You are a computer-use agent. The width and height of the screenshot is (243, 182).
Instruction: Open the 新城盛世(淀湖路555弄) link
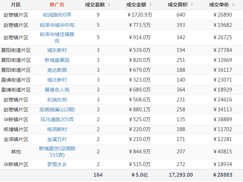coord(57,152)
